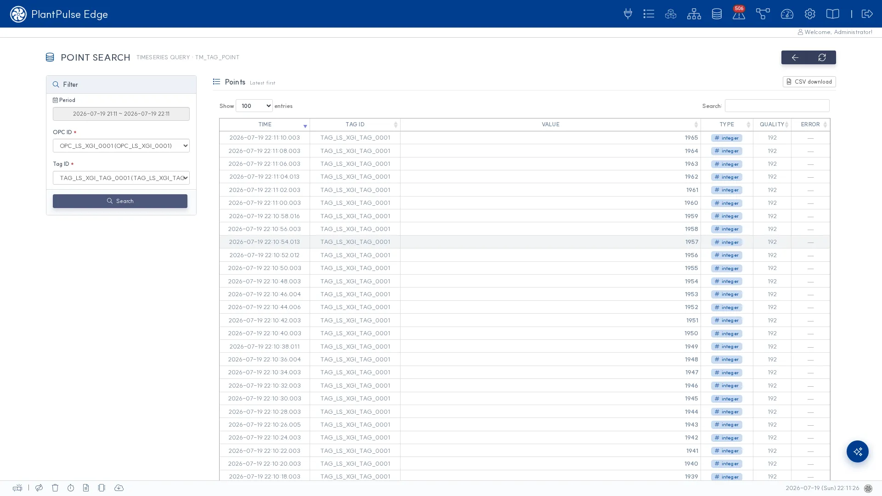
Task: Sort table by VALUE column
Action: pyautogui.click(x=550, y=124)
